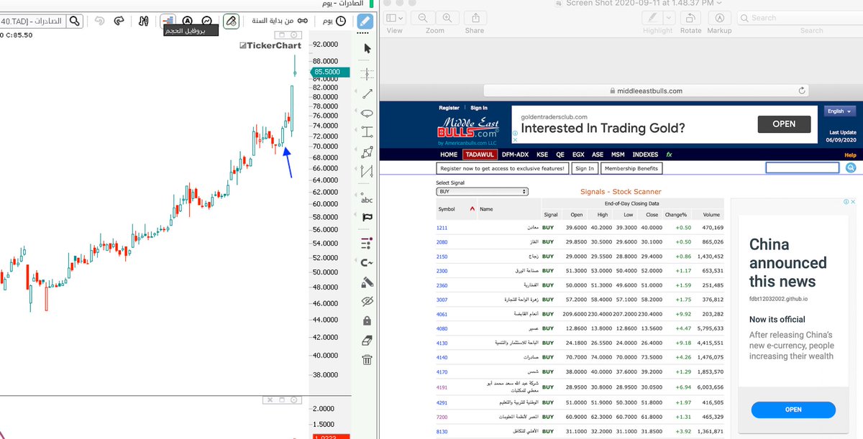This screenshot has height=439, width=863.
Task: Lock all drawings with padlock icon
Action: [367, 320]
